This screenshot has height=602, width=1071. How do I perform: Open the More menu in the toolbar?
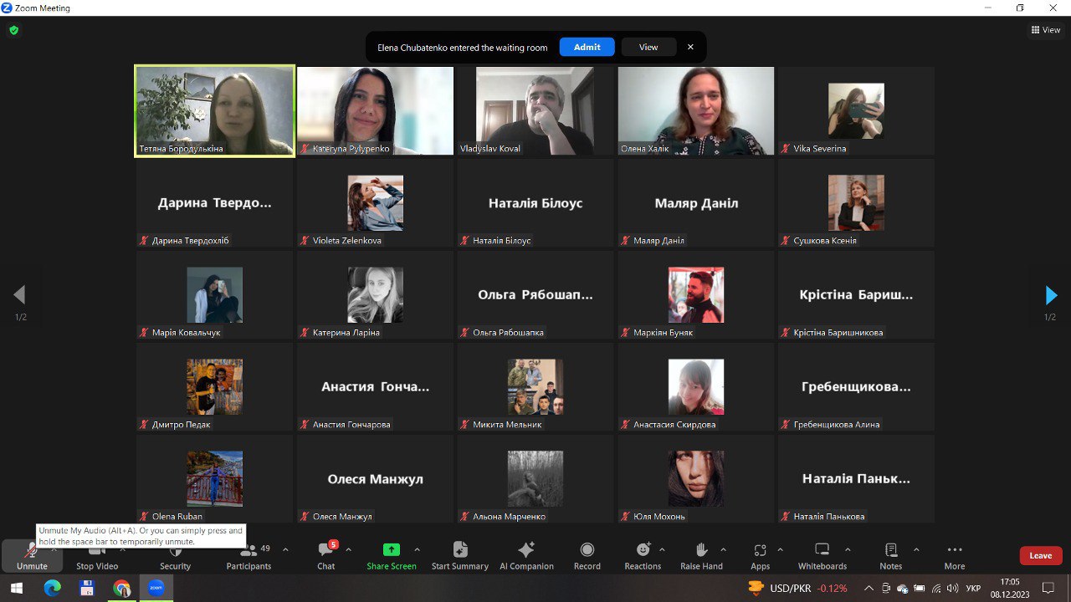[x=954, y=556]
